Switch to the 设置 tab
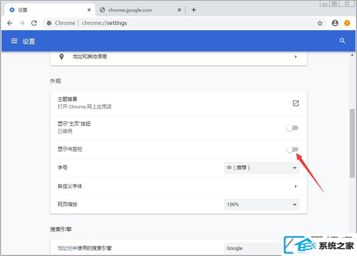The height and width of the screenshot is (256, 357). point(49,10)
